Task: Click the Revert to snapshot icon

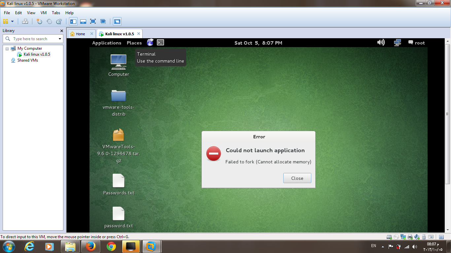Action: click(49, 21)
